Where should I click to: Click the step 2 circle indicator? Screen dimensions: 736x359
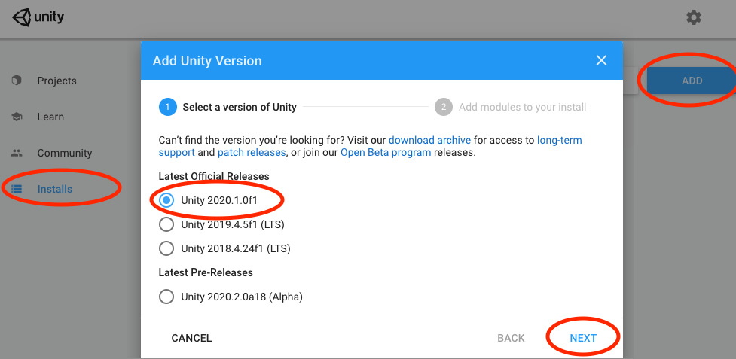443,107
